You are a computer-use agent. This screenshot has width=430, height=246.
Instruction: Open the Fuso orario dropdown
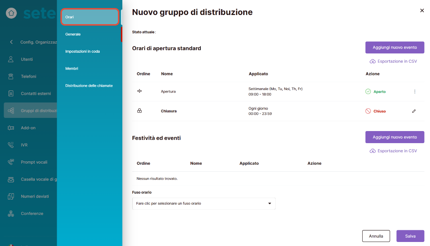[204, 204]
